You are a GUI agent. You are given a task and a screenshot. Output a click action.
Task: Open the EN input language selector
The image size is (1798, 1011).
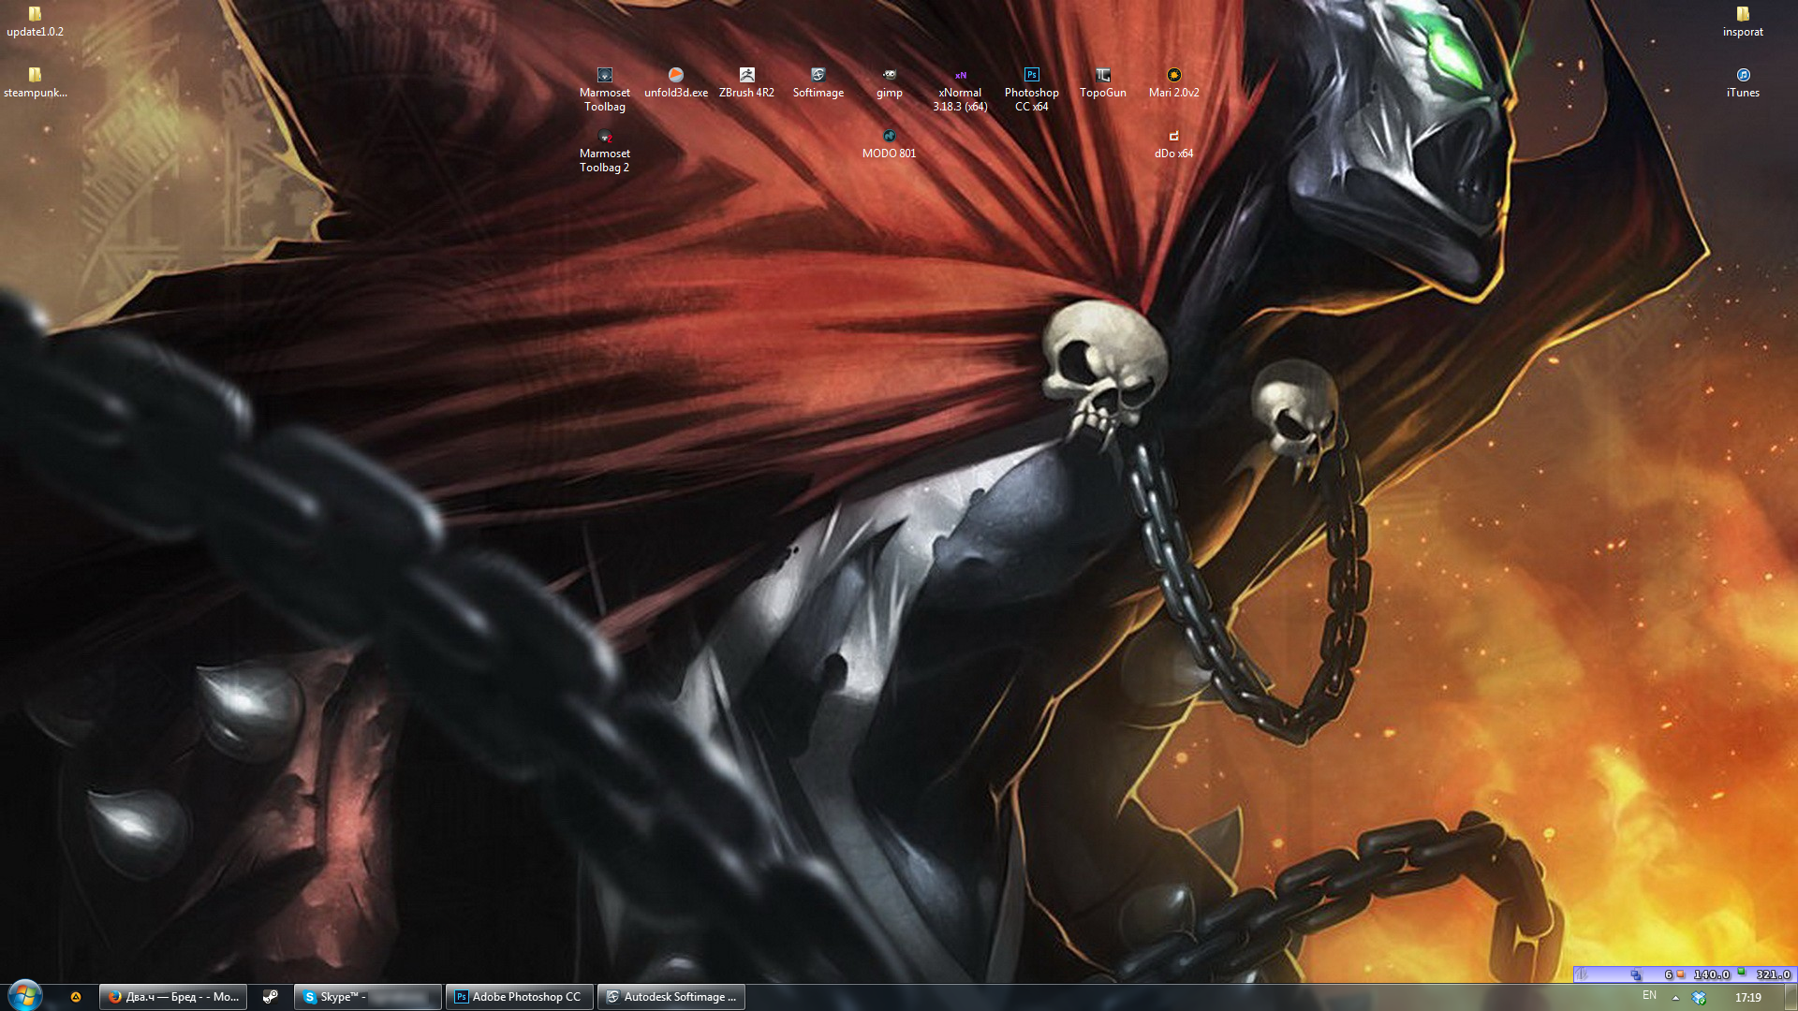(x=1649, y=996)
